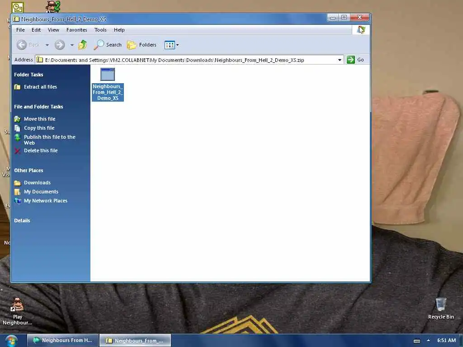Click Copy this file link
Viewport: 463px width, 347px height.
point(39,128)
